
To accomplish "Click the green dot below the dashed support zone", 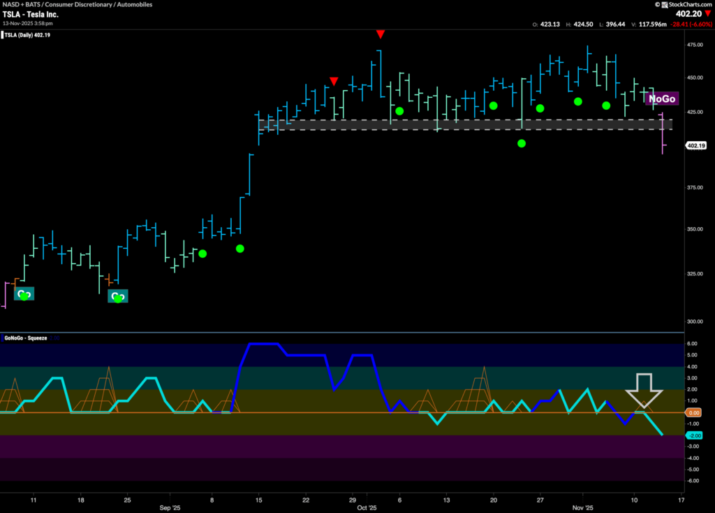I will click(x=522, y=143).
